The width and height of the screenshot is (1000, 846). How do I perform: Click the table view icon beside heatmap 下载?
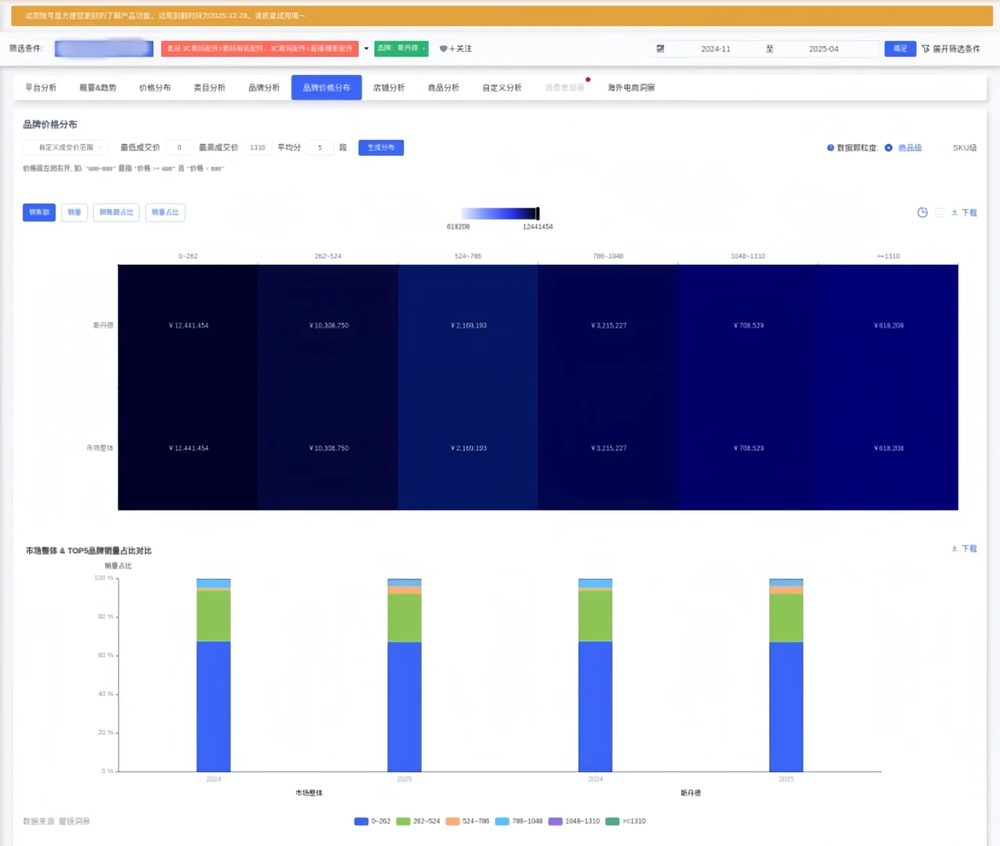point(940,212)
